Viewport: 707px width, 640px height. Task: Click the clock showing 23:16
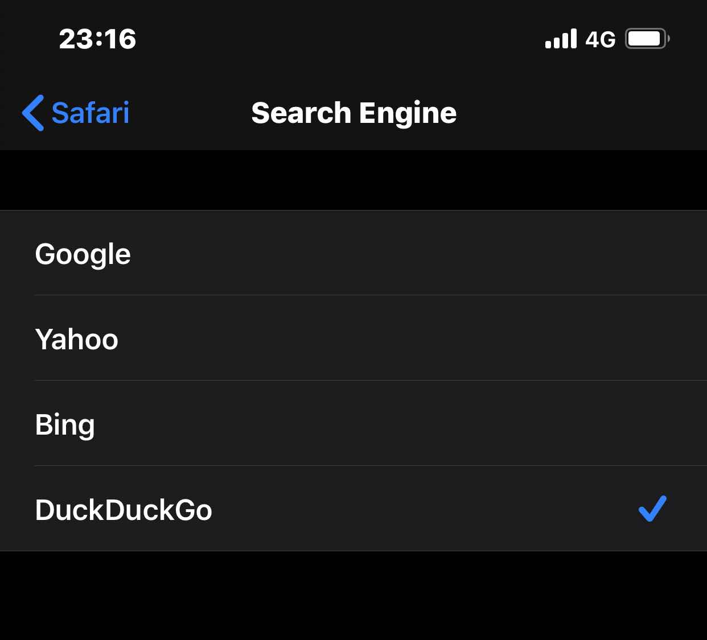(x=97, y=39)
